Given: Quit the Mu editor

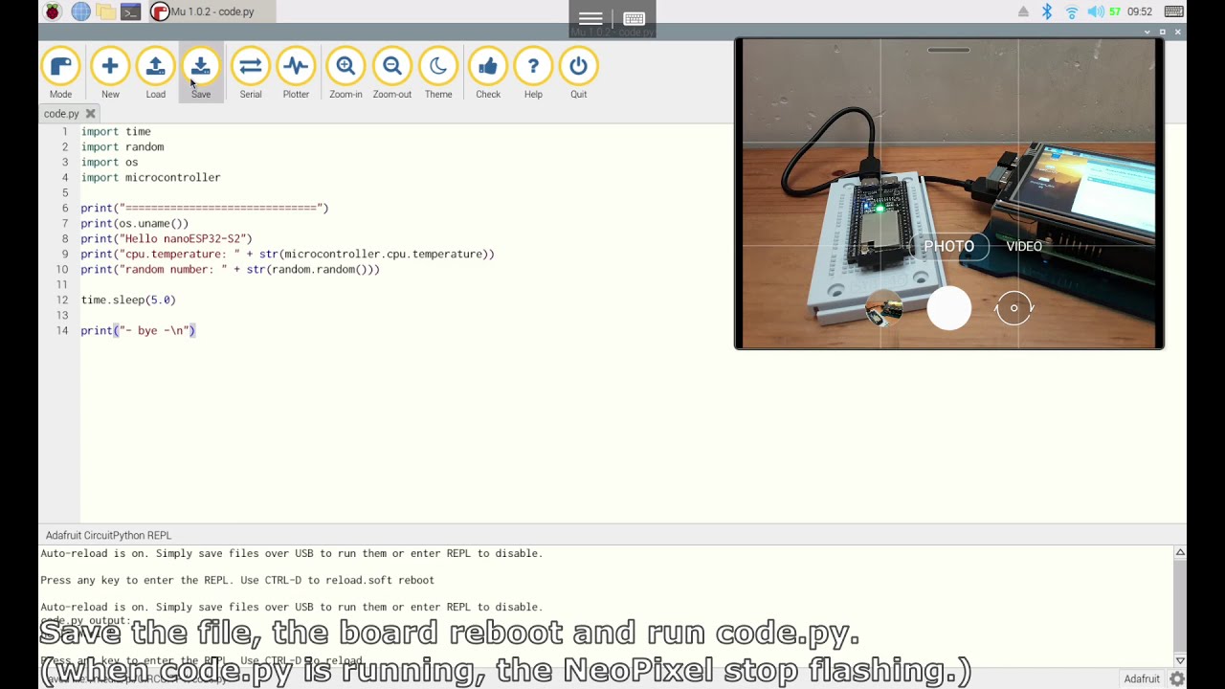Looking at the screenshot, I should click(x=578, y=74).
